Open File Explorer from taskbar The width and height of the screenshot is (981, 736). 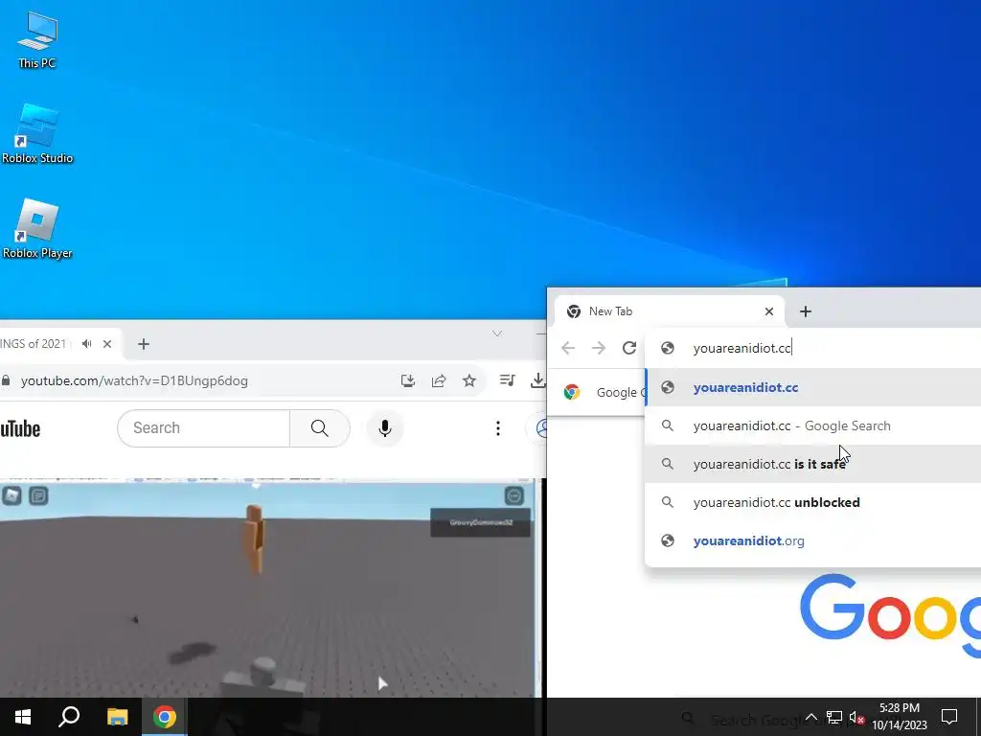click(117, 717)
